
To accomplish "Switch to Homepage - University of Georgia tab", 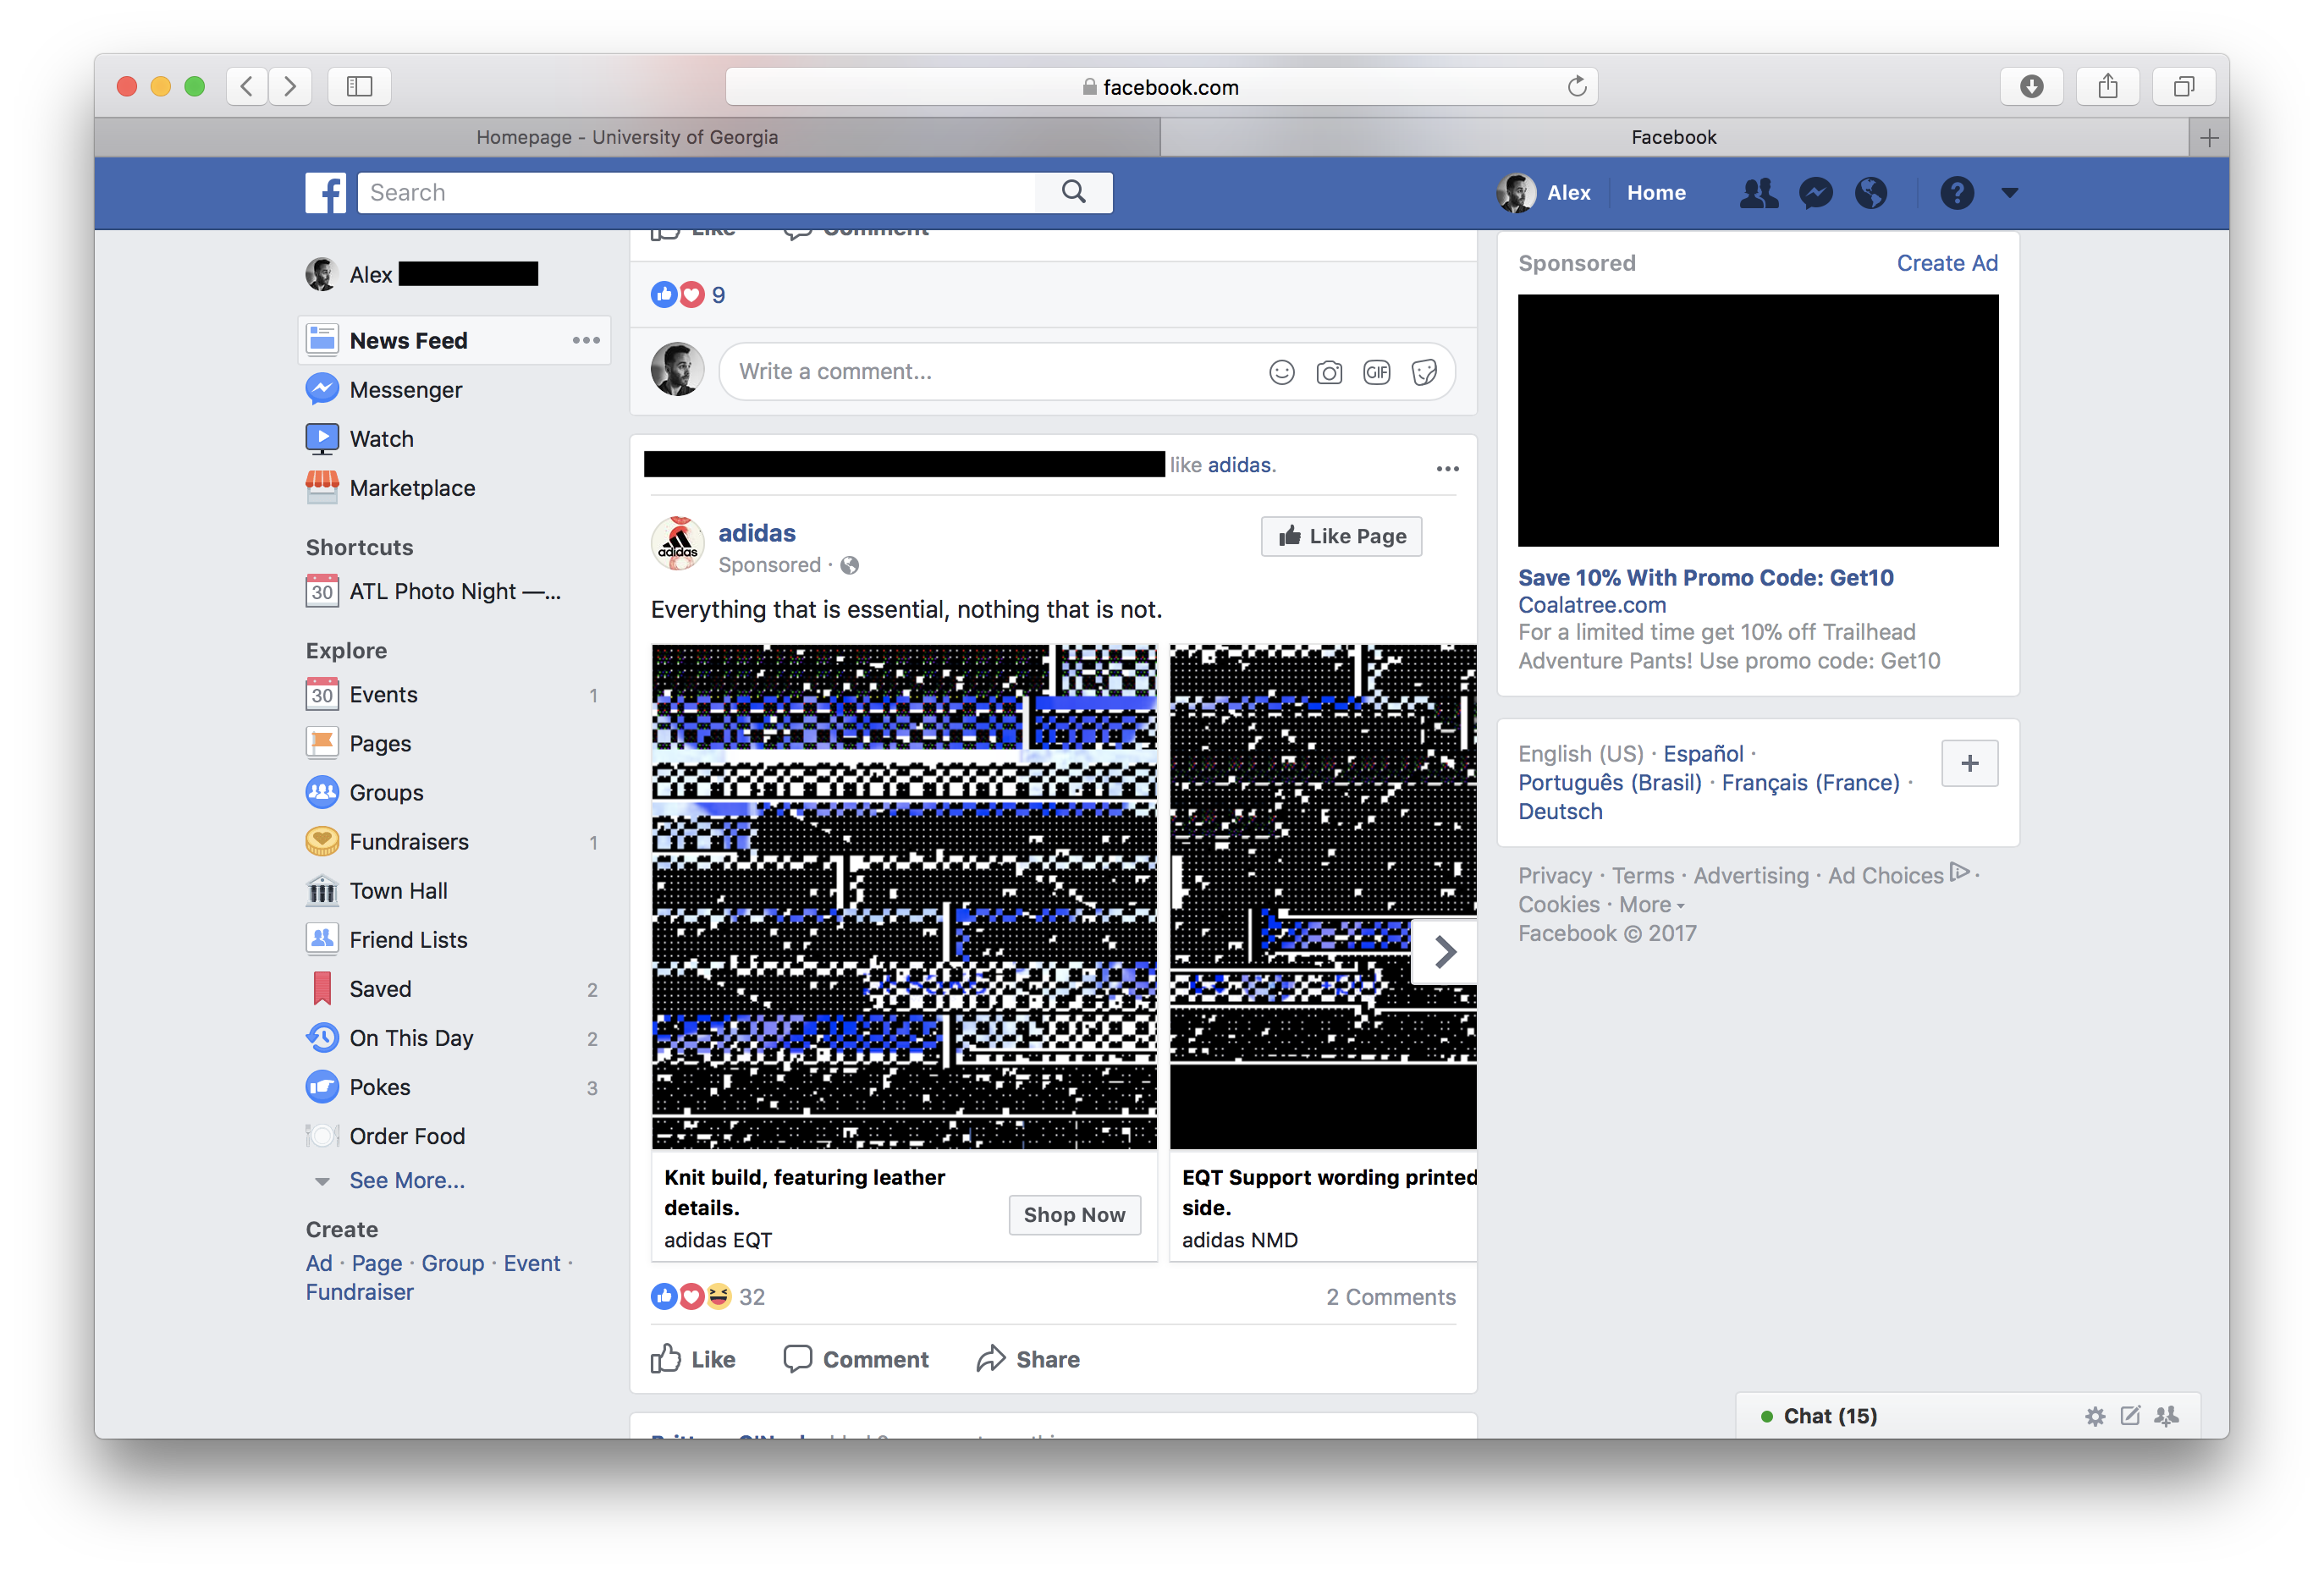I will click(627, 137).
